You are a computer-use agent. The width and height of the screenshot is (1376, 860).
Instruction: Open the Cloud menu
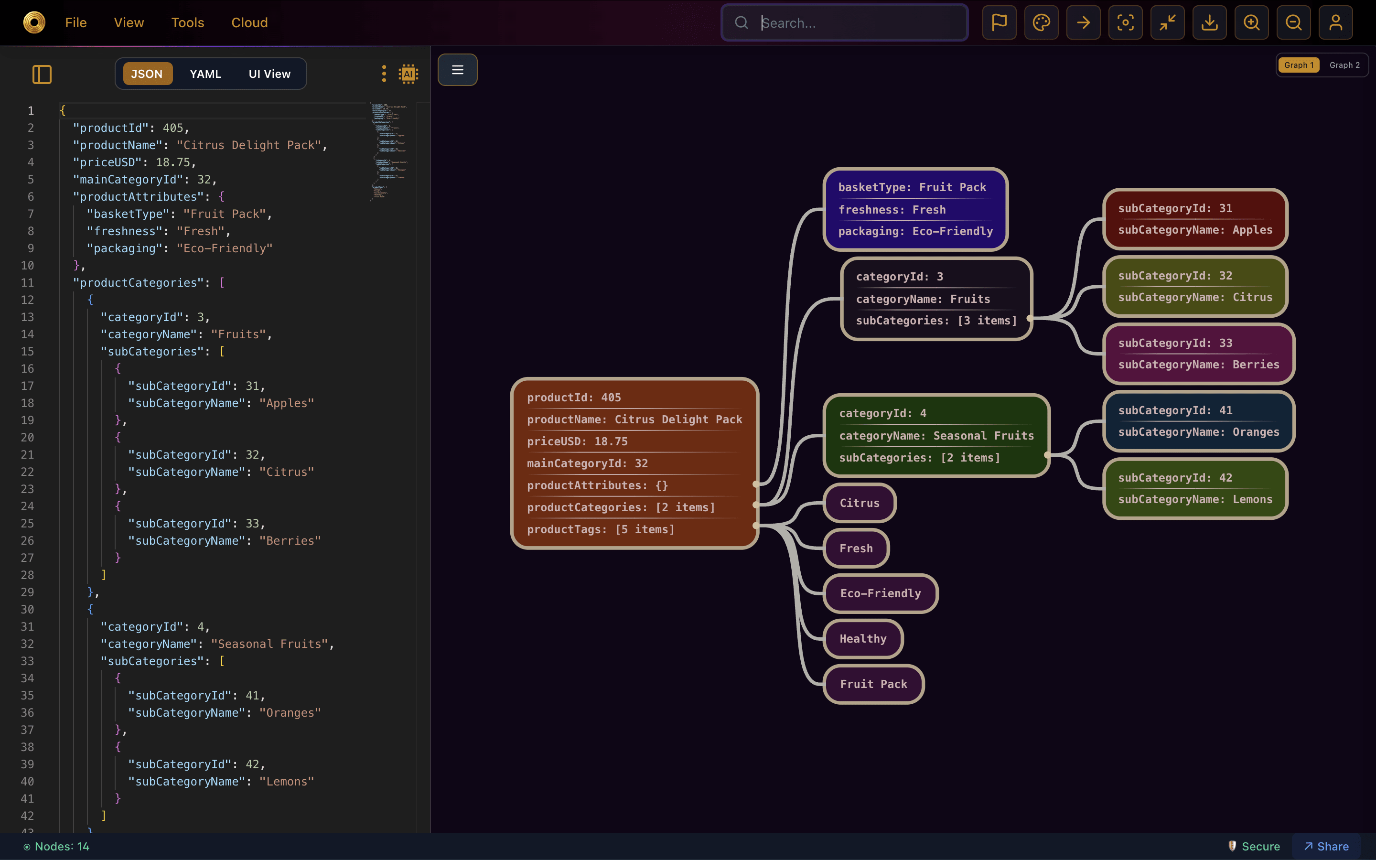(x=249, y=23)
